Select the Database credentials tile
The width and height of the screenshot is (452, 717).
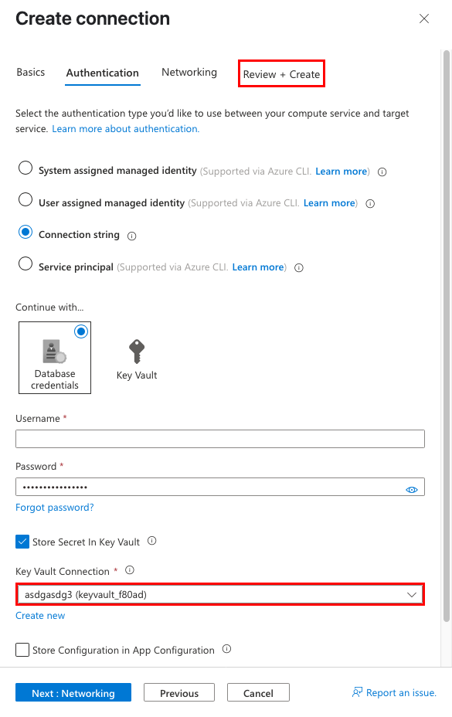(x=54, y=357)
